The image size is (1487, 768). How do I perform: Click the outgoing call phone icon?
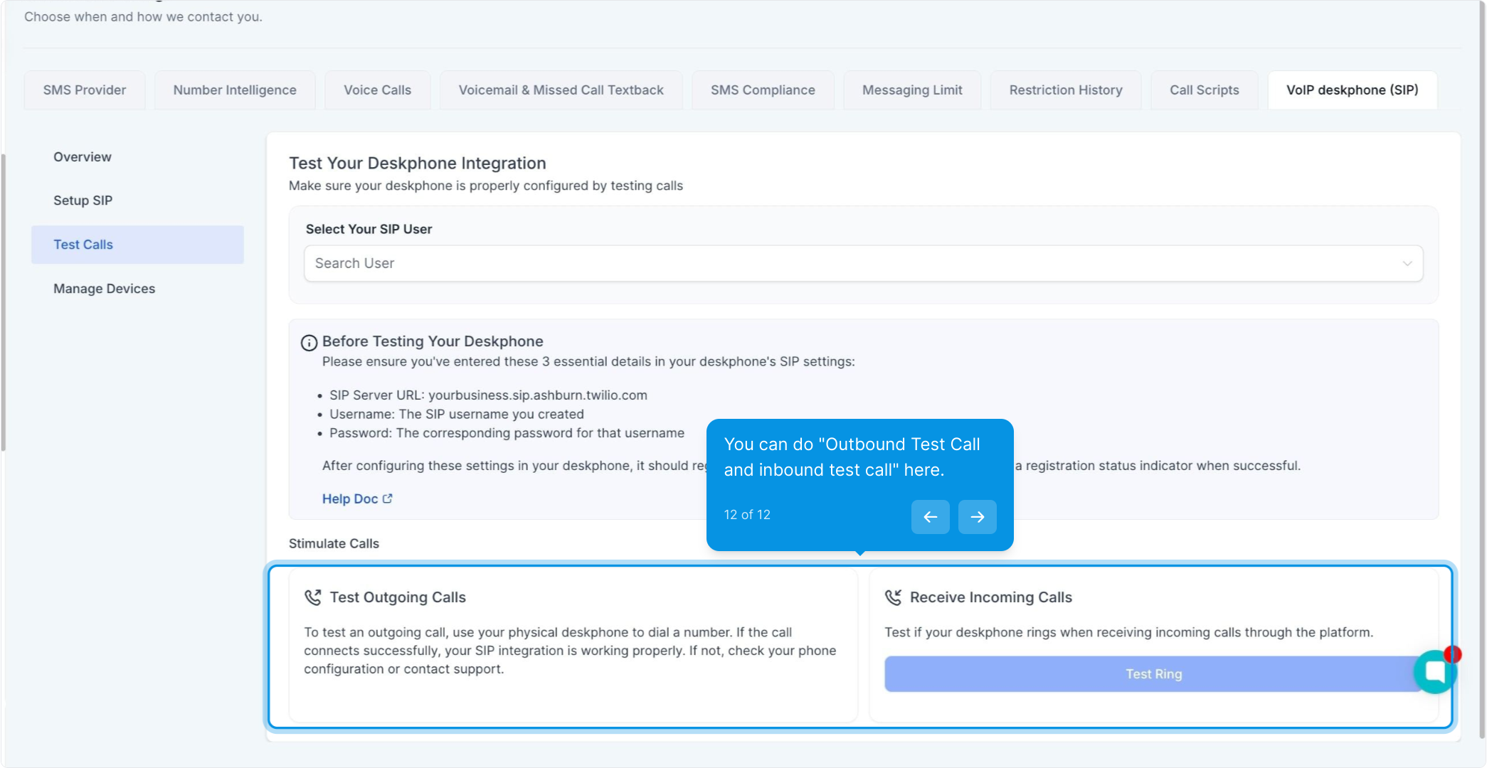(x=313, y=597)
